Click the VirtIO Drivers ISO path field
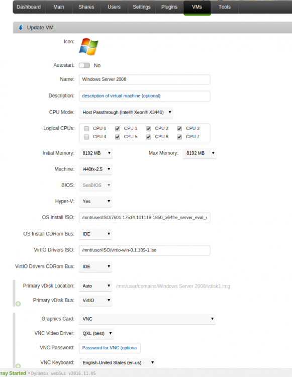 144,250
